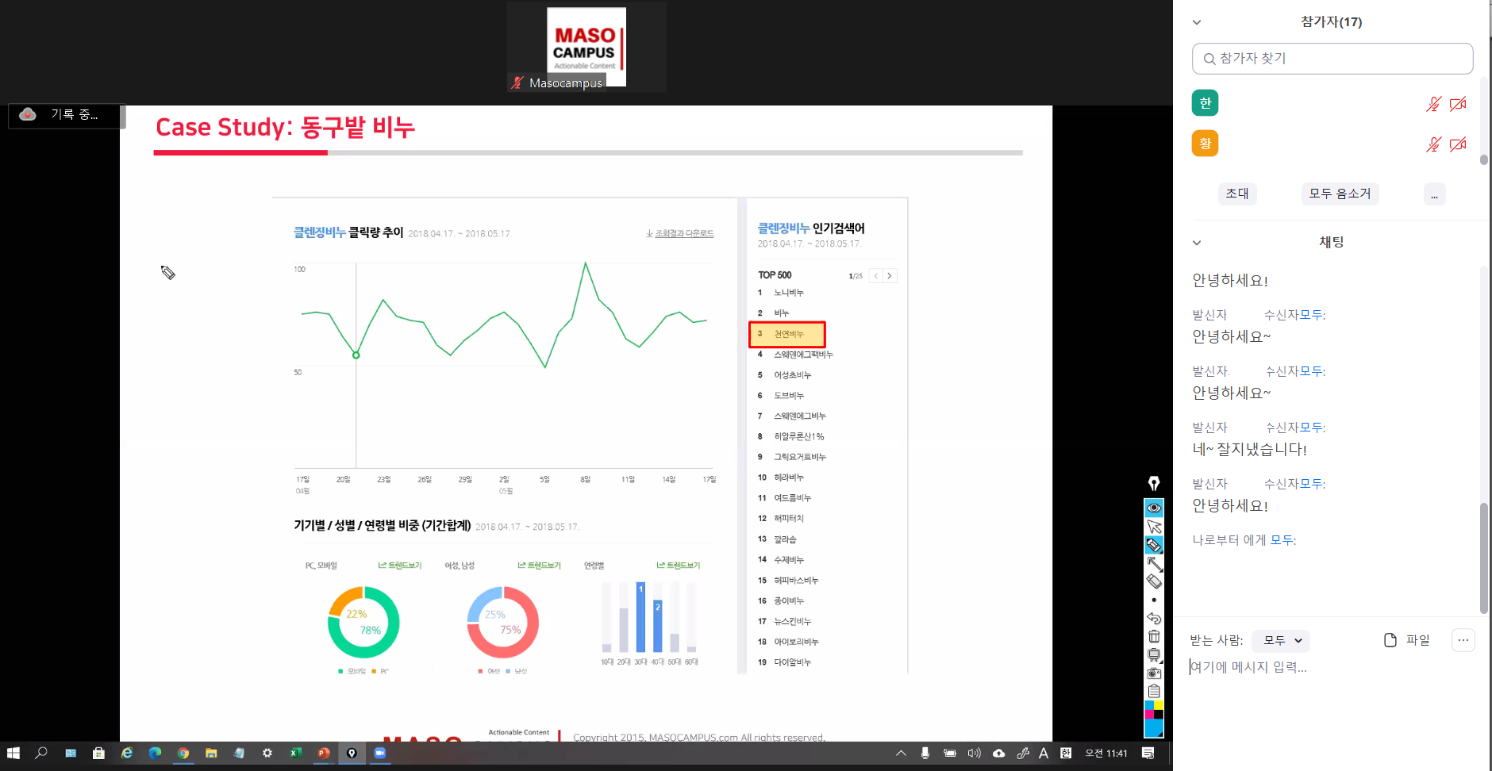Toggle microphone mute for first participant 한
Screen dimensions: 1492x771
click(x=1432, y=104)
